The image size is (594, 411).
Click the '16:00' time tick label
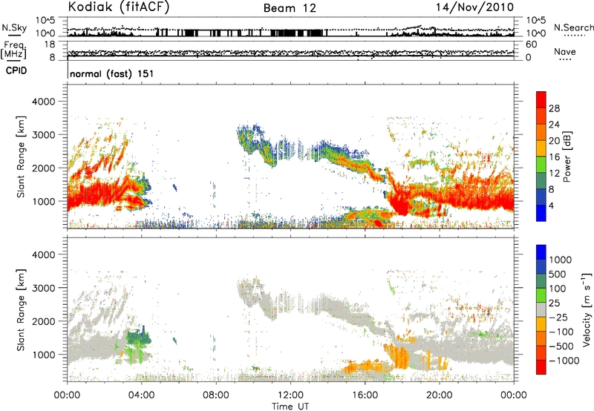point(365,395)
